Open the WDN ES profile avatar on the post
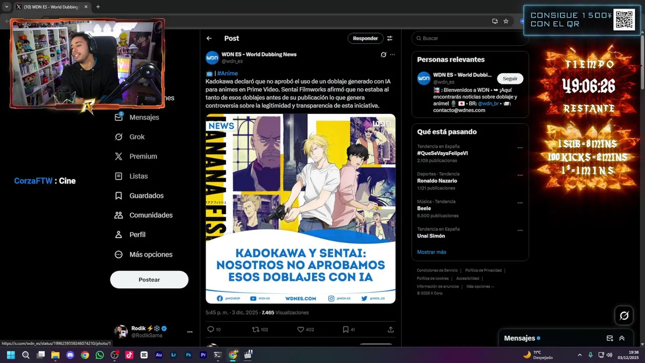Screen dimensions: 645x363 212,57
